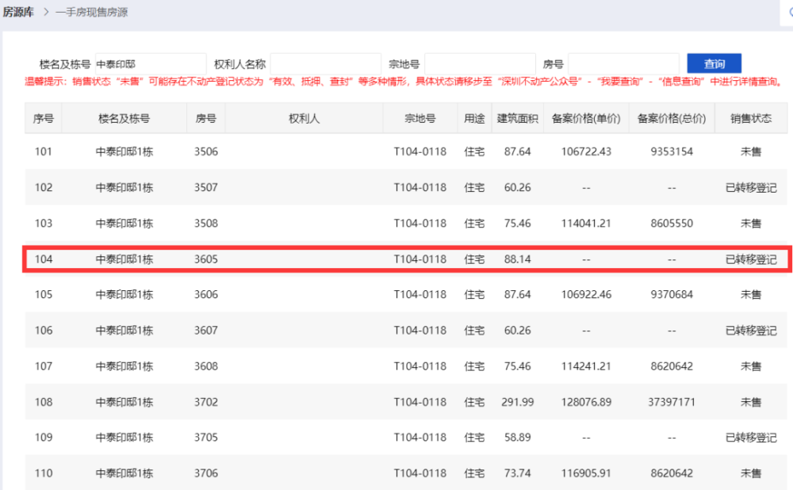Image resolution: width=793 pixels, height=490 pixels.
Task: Click 中泰印邸1栋 in row 108
Action: pos(124,402)
